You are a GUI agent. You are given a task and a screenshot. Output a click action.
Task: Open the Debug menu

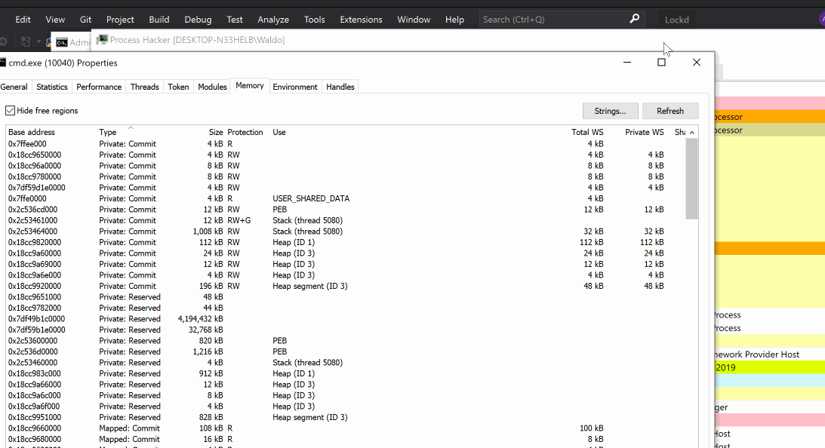pos(198,20)
